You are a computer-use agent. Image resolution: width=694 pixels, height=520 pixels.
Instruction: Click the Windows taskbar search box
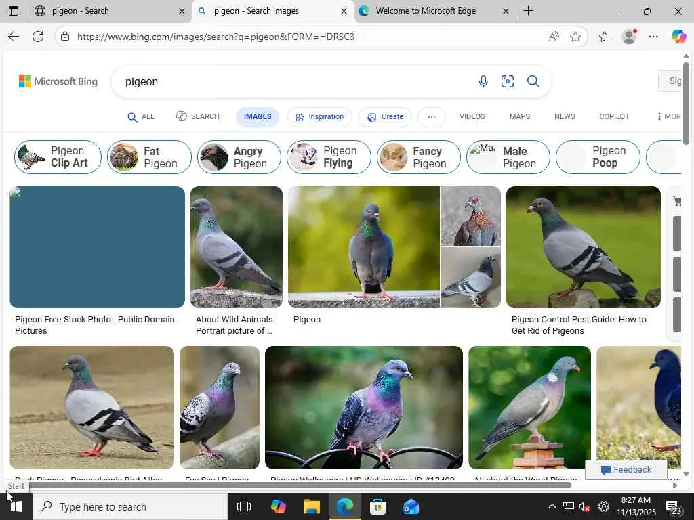tap(130, 506)
